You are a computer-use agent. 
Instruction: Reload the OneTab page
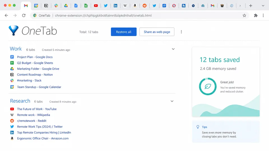tap(24, 15)
